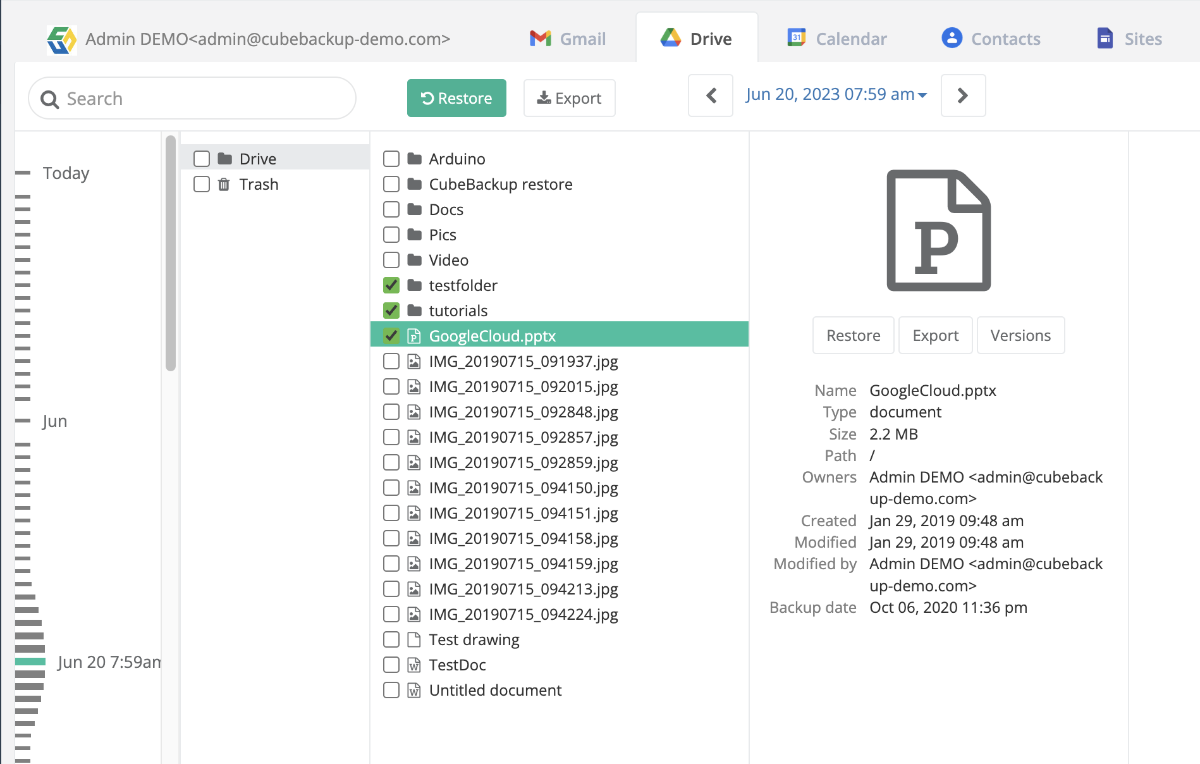1200x764 pixels.
Task: Go to the previous backup snapshot
Action: click(710, 95)
